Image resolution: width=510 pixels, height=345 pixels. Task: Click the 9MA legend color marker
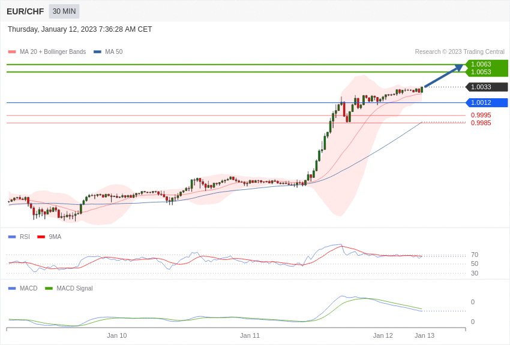pos(41,237)
